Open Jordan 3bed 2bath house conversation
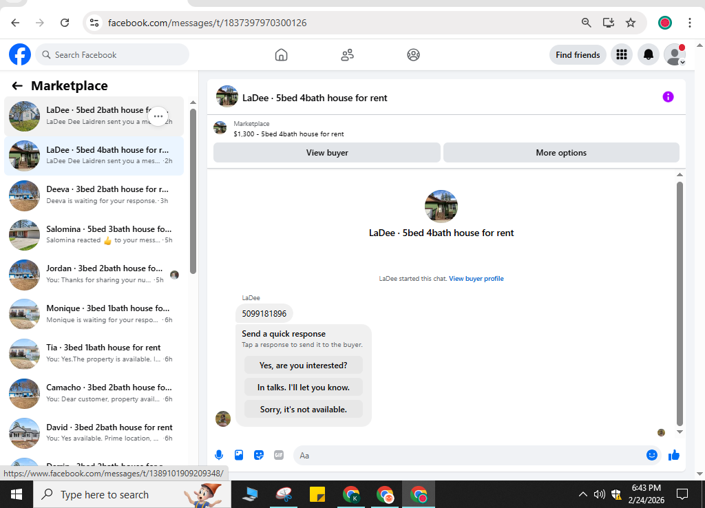The image size is (705, 508). (94, 274)
